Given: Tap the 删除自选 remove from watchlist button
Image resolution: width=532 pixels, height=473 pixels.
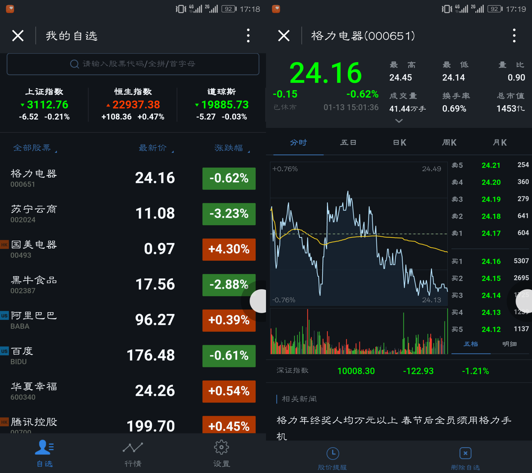Looking at the screenshot, I should pyautogui.click(x=465, y=458).
